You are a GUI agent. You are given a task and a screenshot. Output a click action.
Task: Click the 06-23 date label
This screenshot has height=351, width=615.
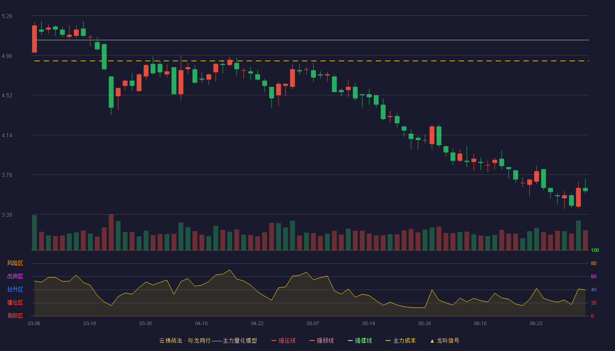click(536, 323)
